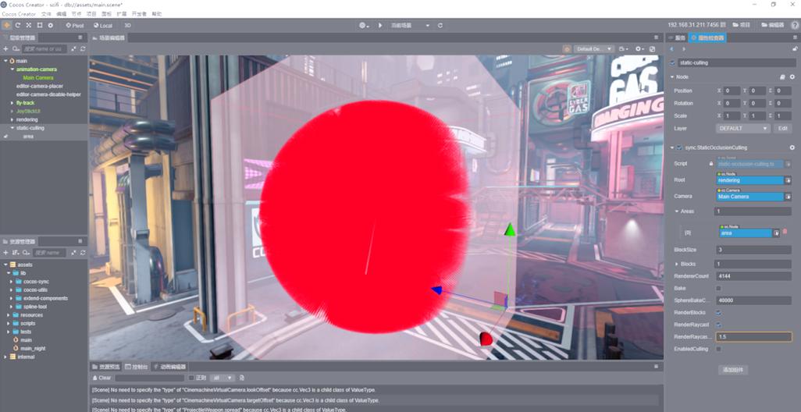
Task: Open the assets sort options
Action: pyautogui.click(x=16, y=253)
